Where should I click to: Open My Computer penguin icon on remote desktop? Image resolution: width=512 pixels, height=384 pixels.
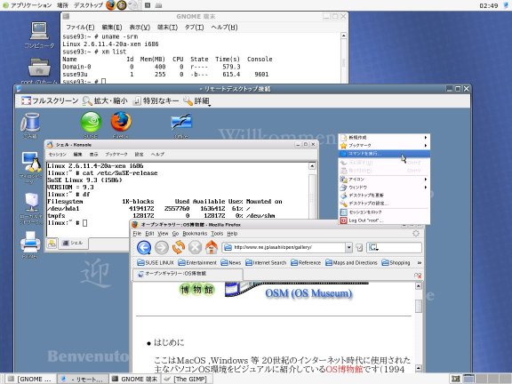coord(31,166)
